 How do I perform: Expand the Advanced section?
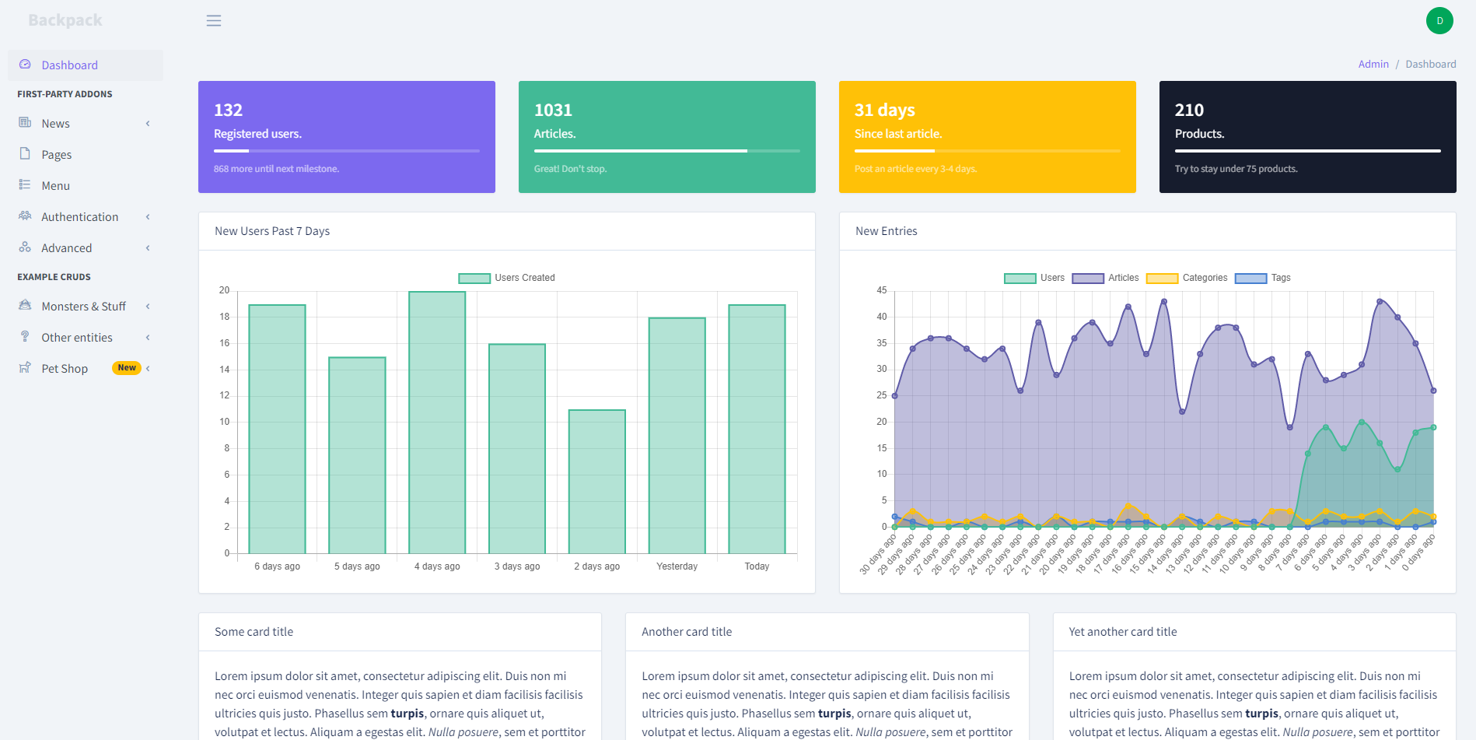point(147,247)
